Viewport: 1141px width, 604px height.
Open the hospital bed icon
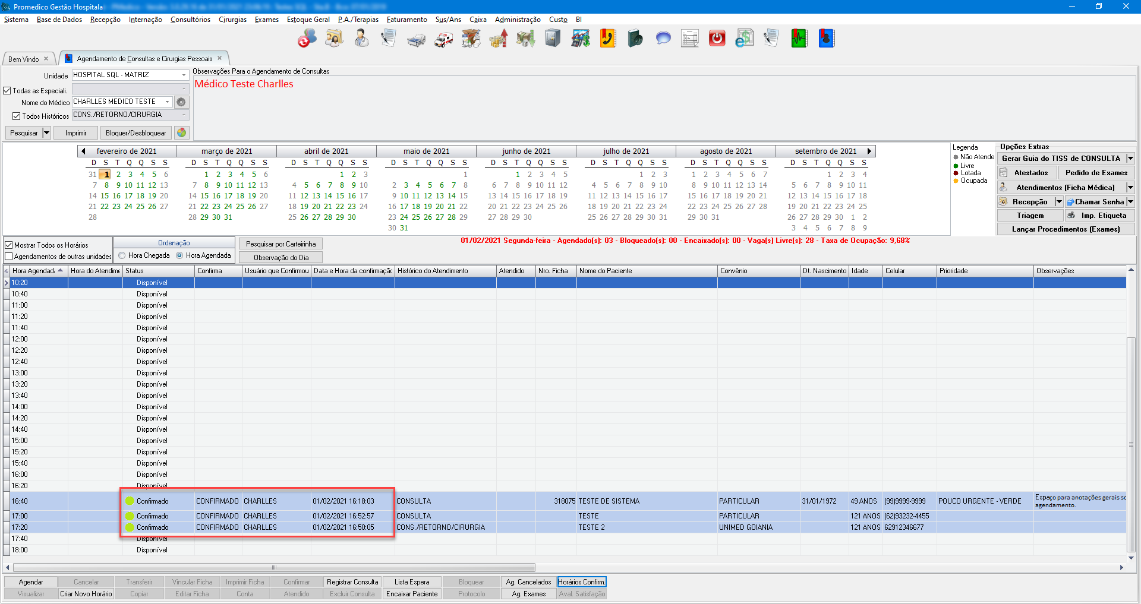(x=416, y=39)
